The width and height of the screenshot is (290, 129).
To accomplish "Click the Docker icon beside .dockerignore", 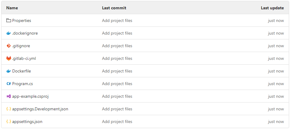I will tap(8, 33).
